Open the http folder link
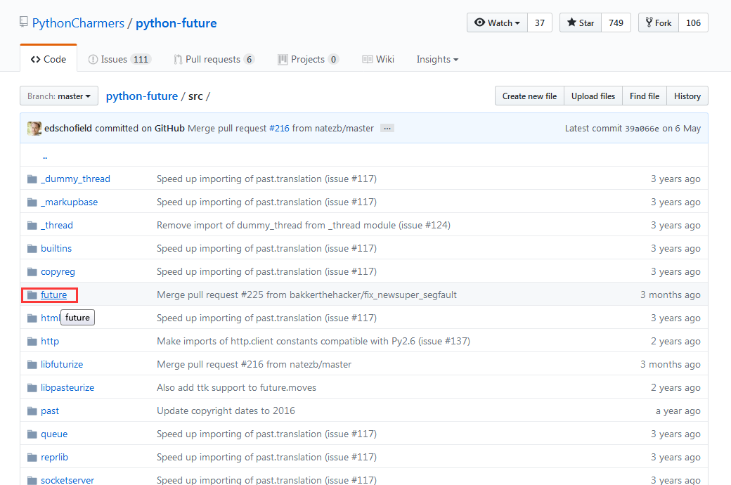The height and width of the screenshot is (485, 731). [x=50, y=342]
